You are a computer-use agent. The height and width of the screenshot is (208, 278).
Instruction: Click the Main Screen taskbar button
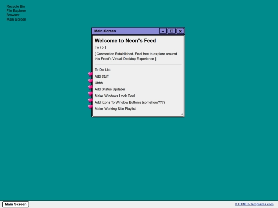point(15,204)
